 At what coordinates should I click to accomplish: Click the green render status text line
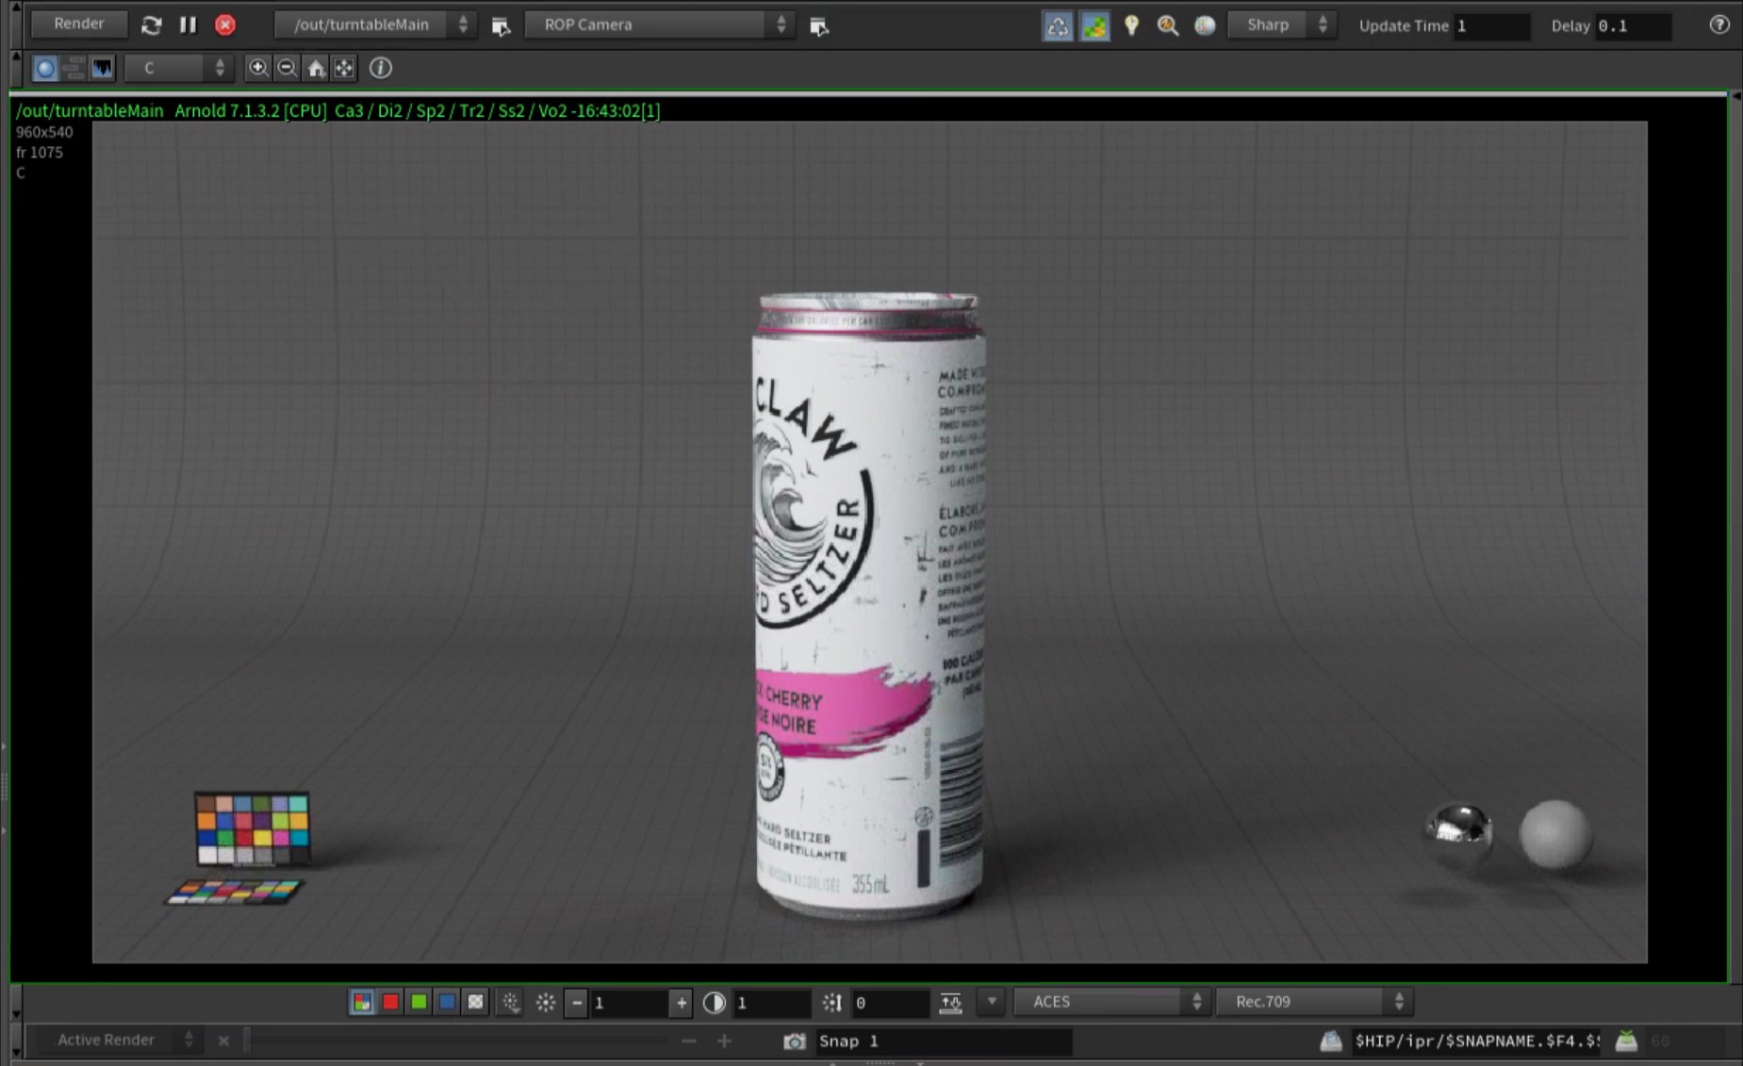click(337, 110)
